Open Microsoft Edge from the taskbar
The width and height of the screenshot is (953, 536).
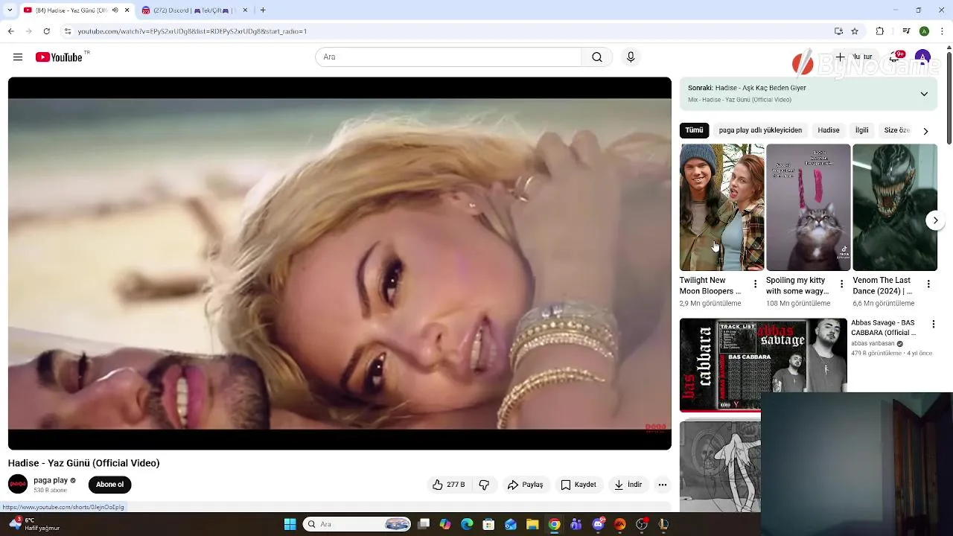coord(467,524)
